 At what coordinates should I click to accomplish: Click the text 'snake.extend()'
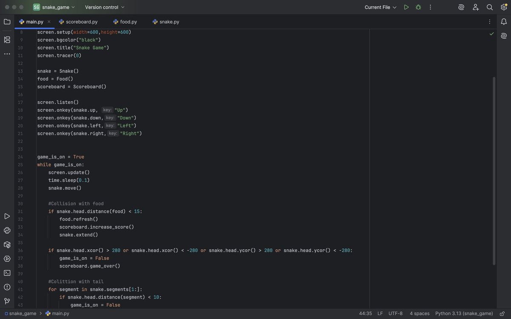79,235
